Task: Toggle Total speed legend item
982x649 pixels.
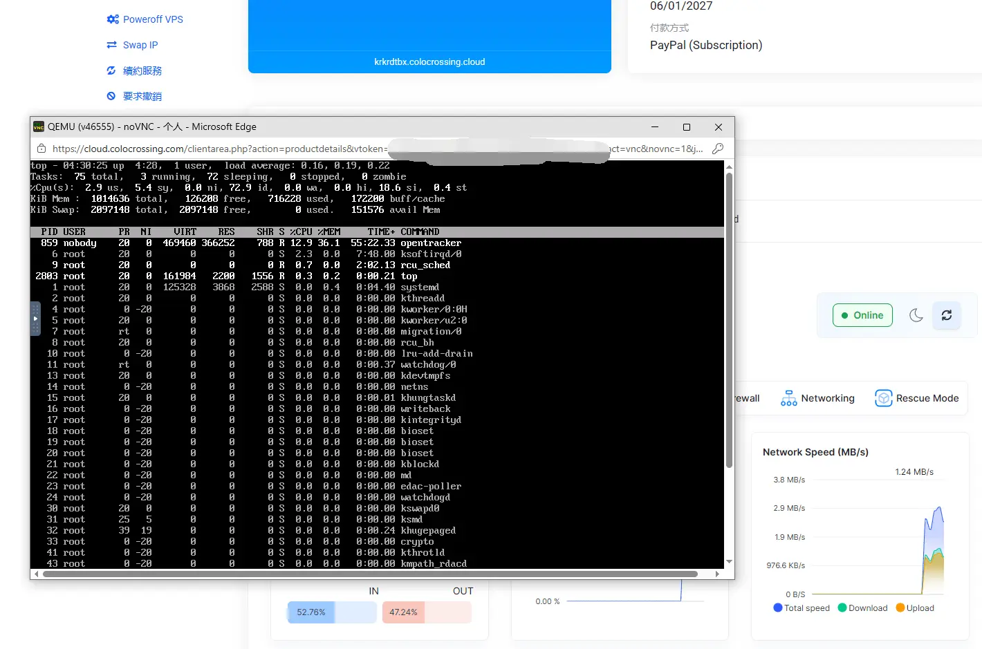Action: click(802, 608)
